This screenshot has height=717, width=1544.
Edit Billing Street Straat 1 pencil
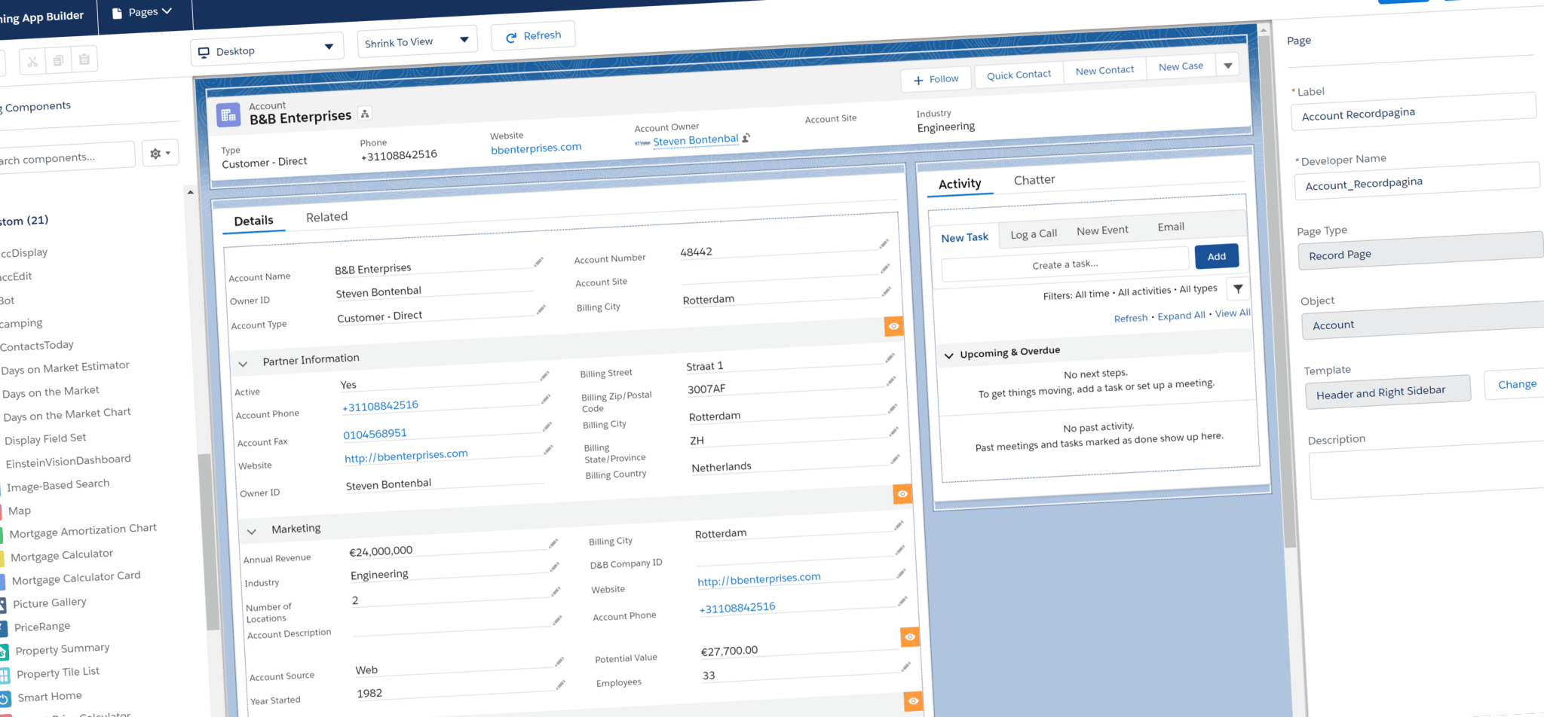[x=890, y=358]
